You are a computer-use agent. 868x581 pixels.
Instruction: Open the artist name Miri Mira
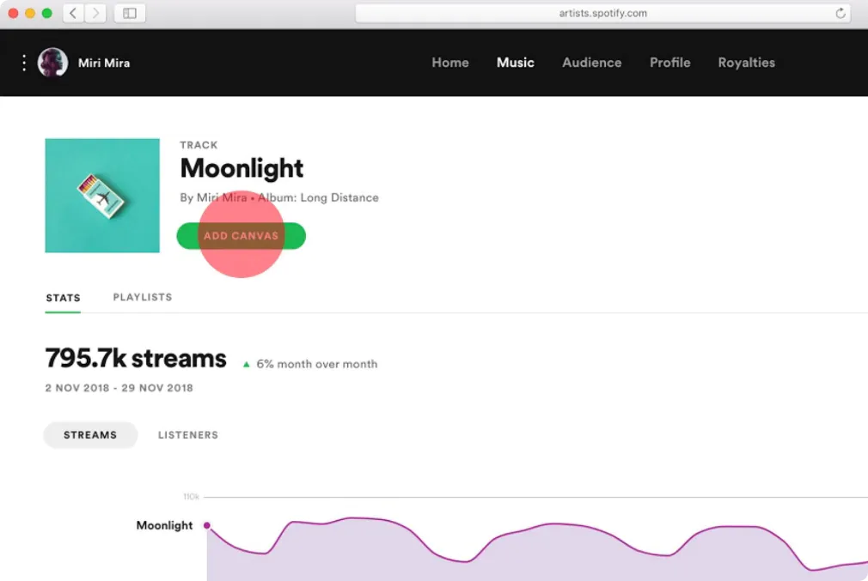[104, 62]
